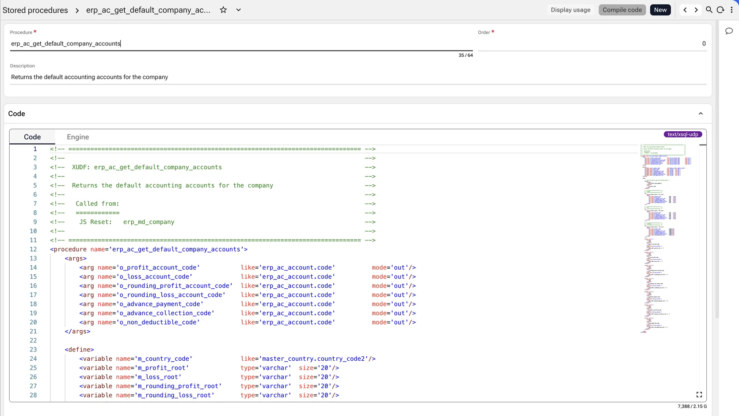Click 'm_profit_root' variable text
Screen dimensions: 739x416
point(161,368)
